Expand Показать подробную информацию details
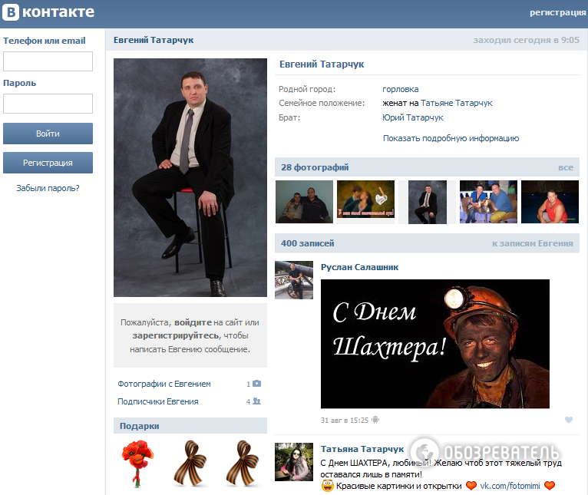 click(x=451, y=138)
